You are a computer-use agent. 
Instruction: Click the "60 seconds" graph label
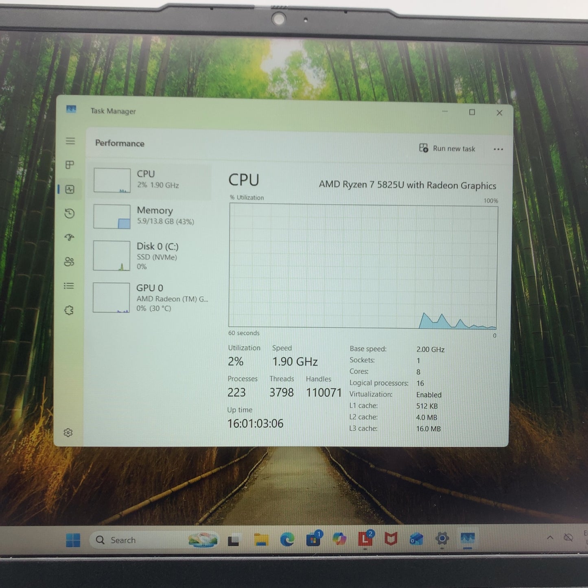pos(244,333)
